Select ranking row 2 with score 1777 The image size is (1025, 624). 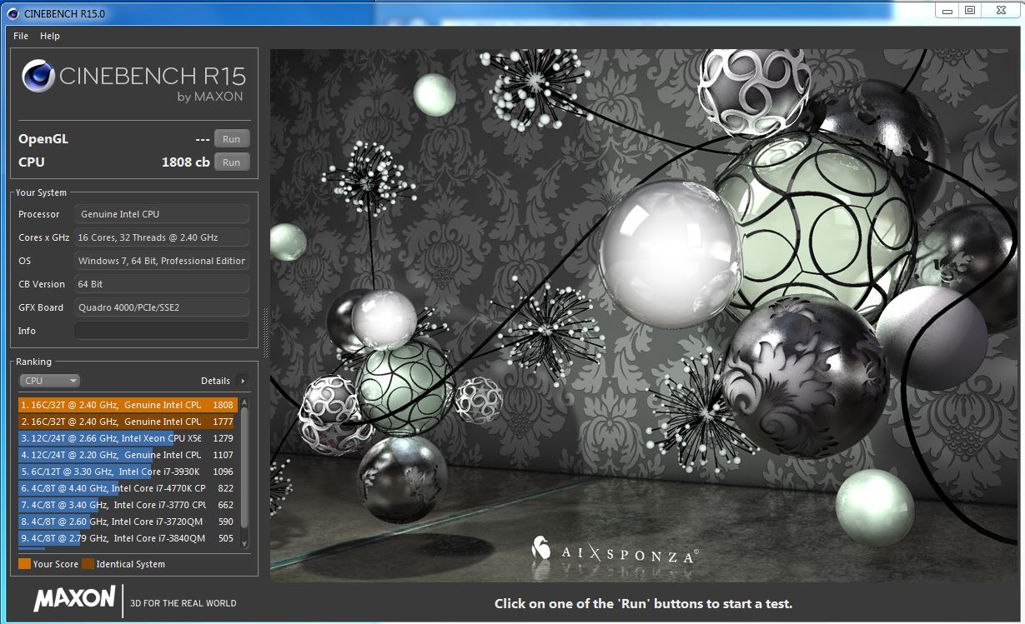point(128,422)
